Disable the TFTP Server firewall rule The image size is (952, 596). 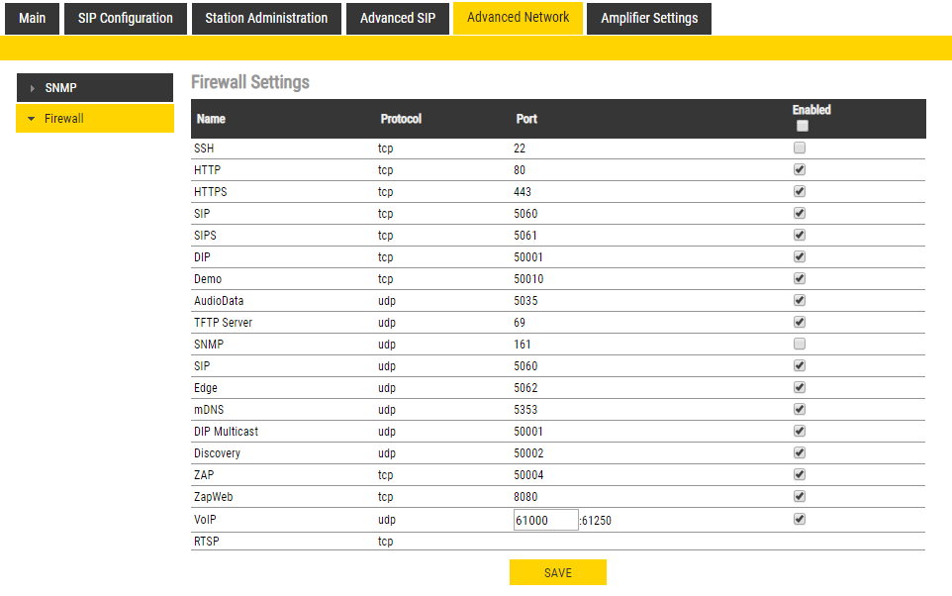800,322
